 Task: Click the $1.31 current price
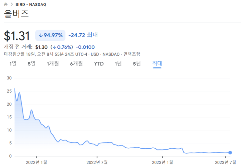point(17,36)
